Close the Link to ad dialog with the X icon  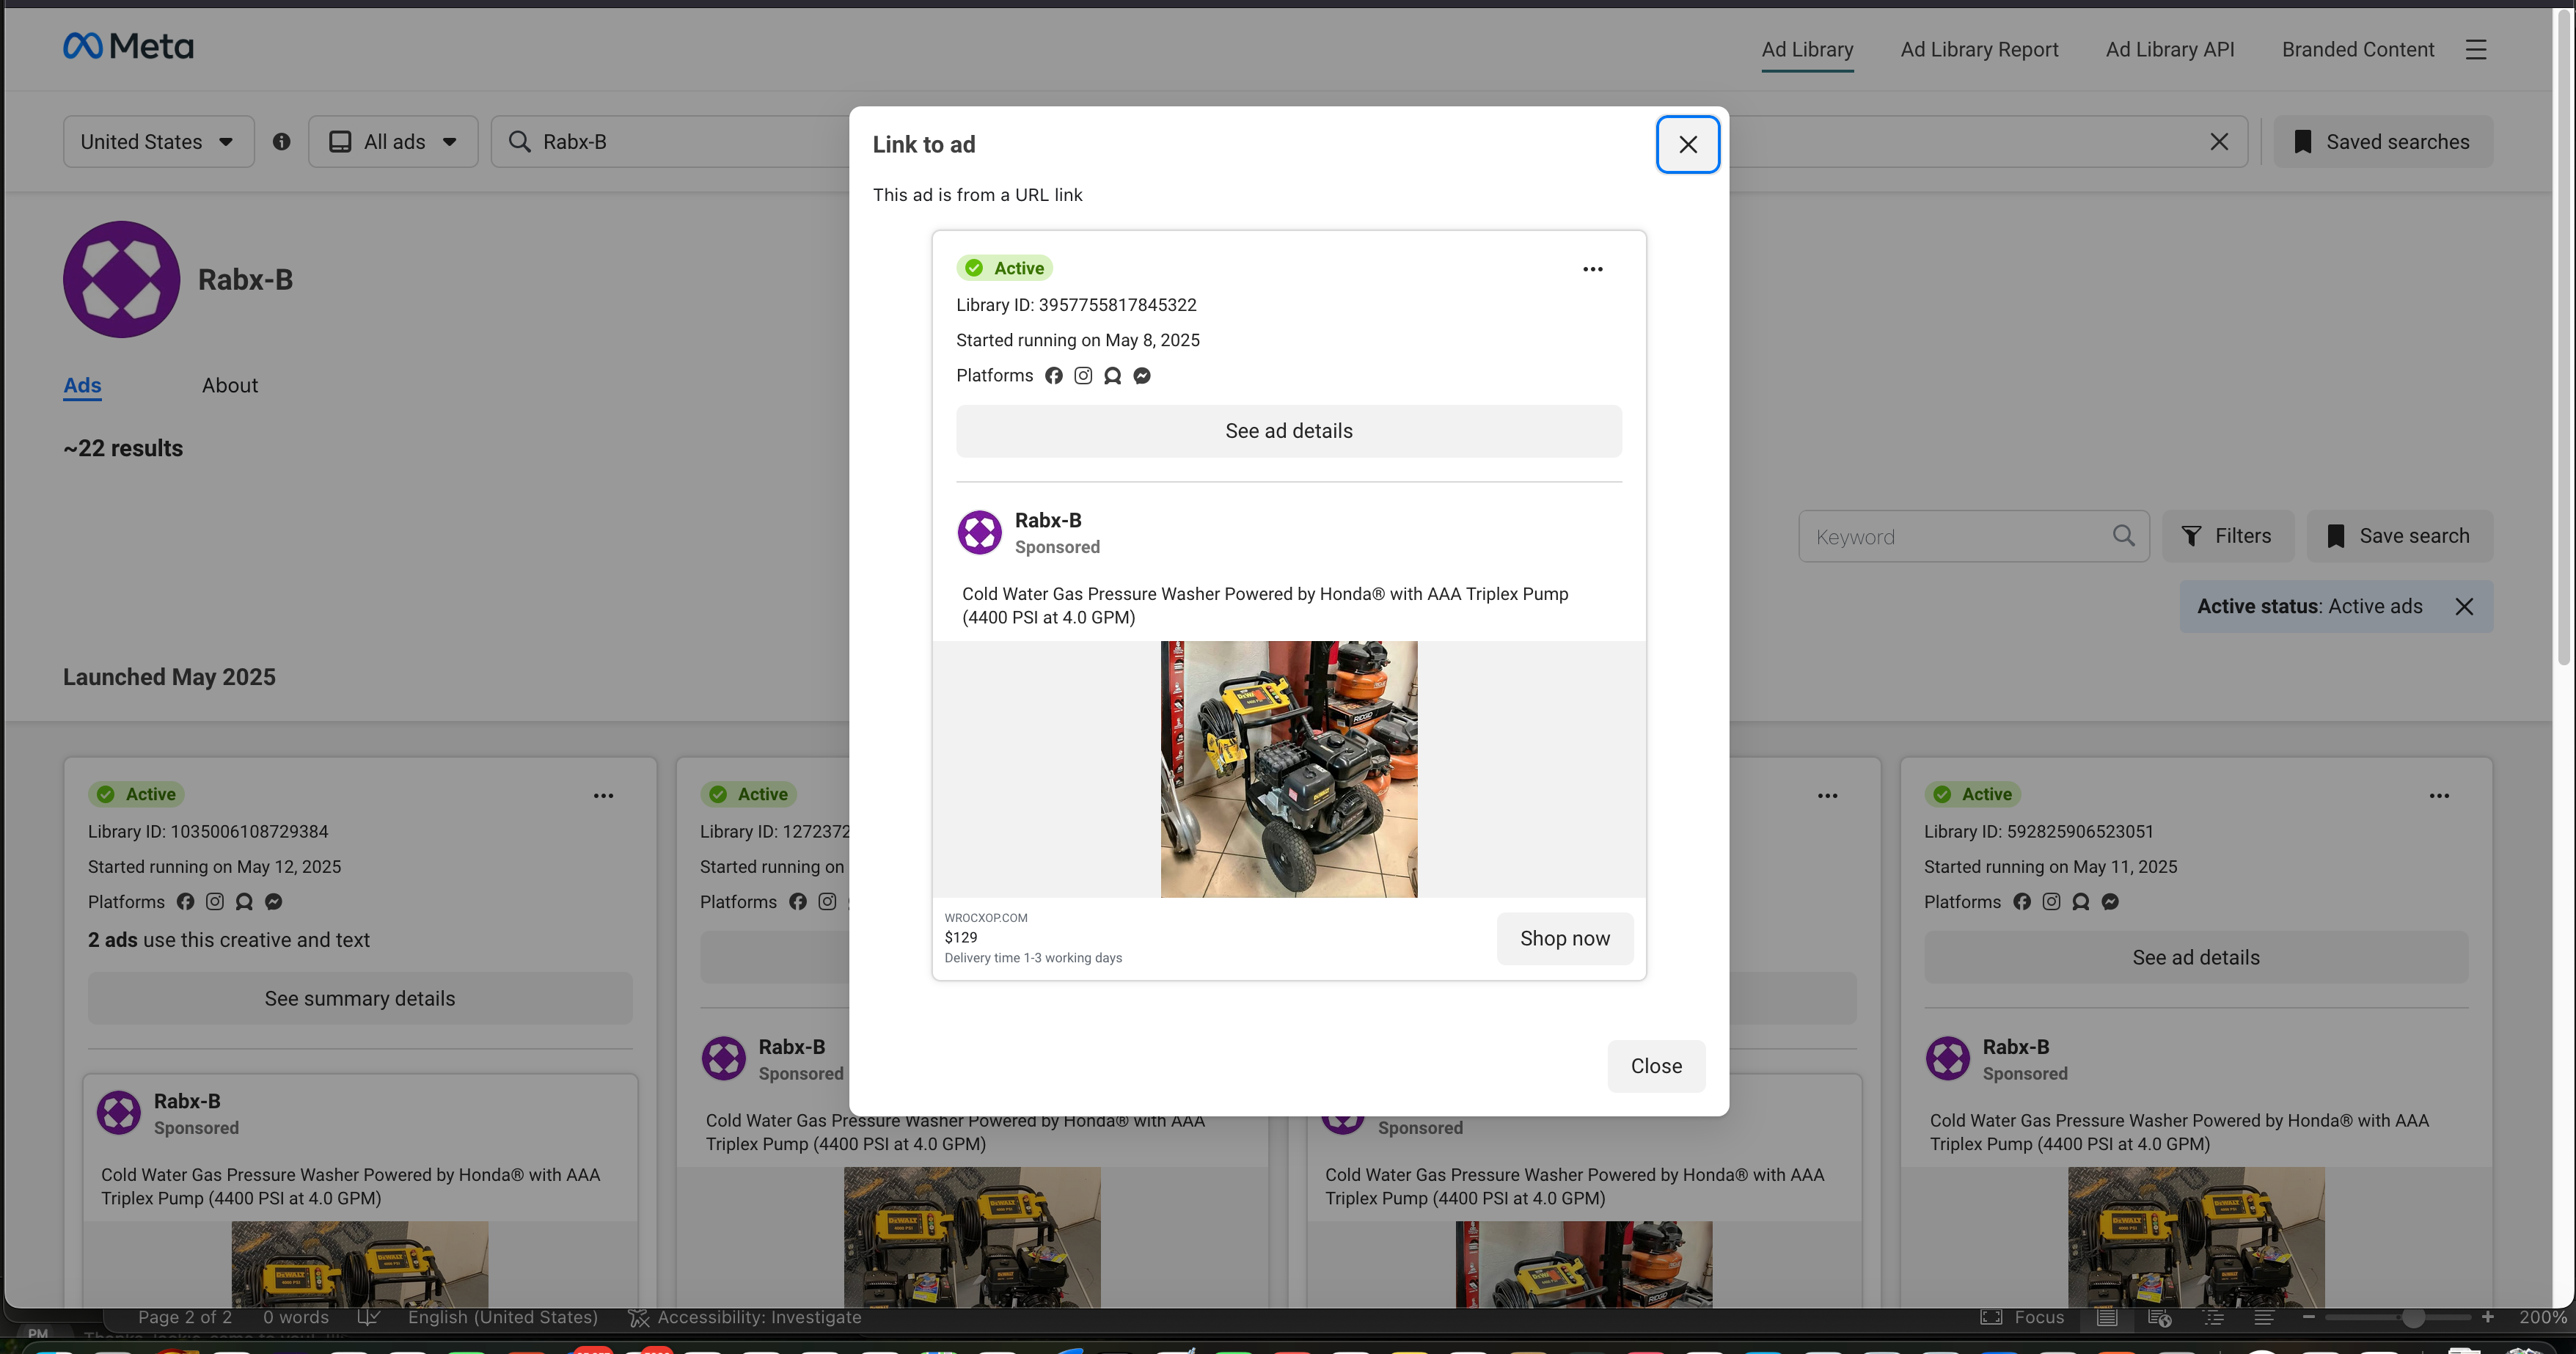click(1687, 144)
